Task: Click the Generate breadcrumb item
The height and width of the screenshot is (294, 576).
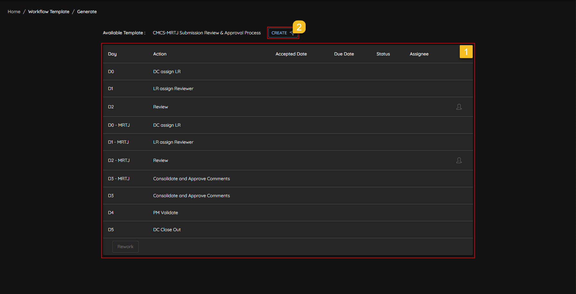Action: 87,12
